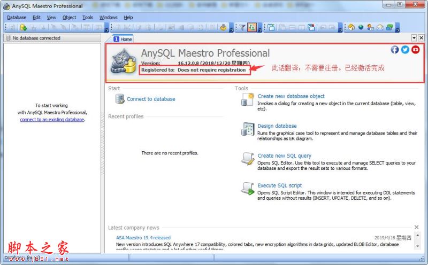Click the green globe toolbar icon
Screen dimensions: 428x265
361,27
